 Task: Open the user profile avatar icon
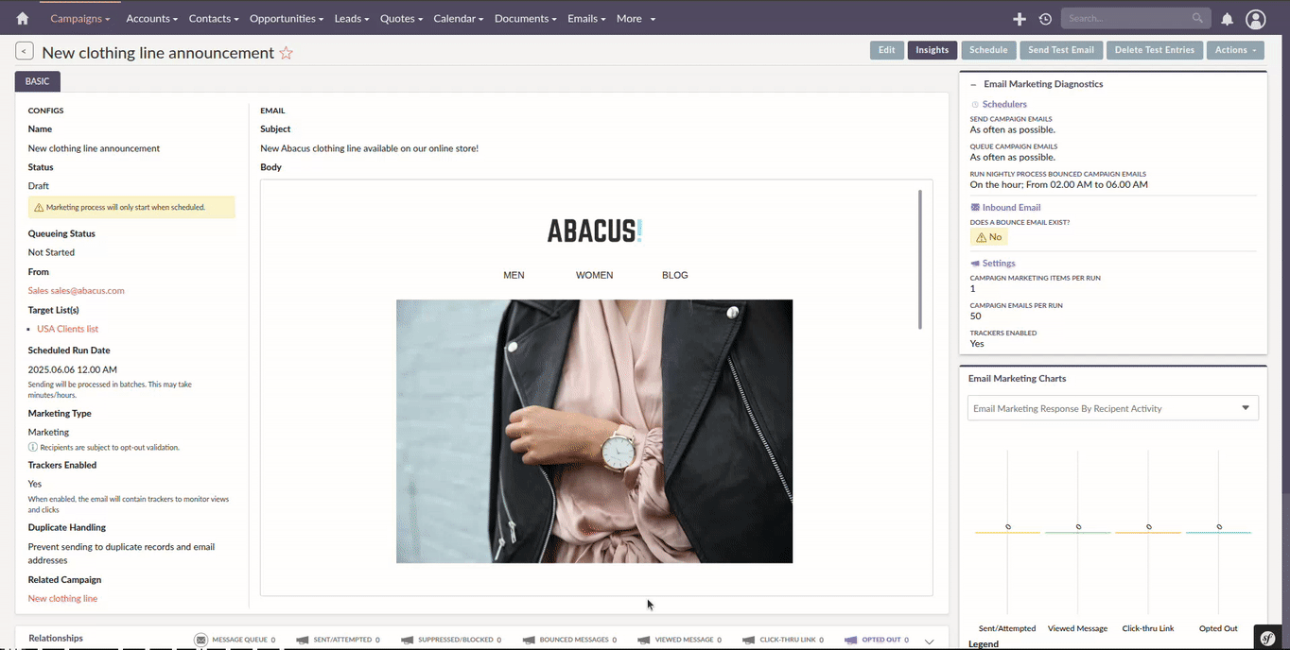click(1255, 18)
